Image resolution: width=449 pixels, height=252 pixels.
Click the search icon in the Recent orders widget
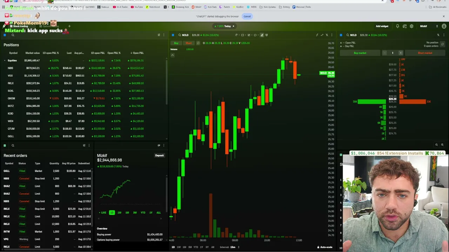[x=13, y=146]
